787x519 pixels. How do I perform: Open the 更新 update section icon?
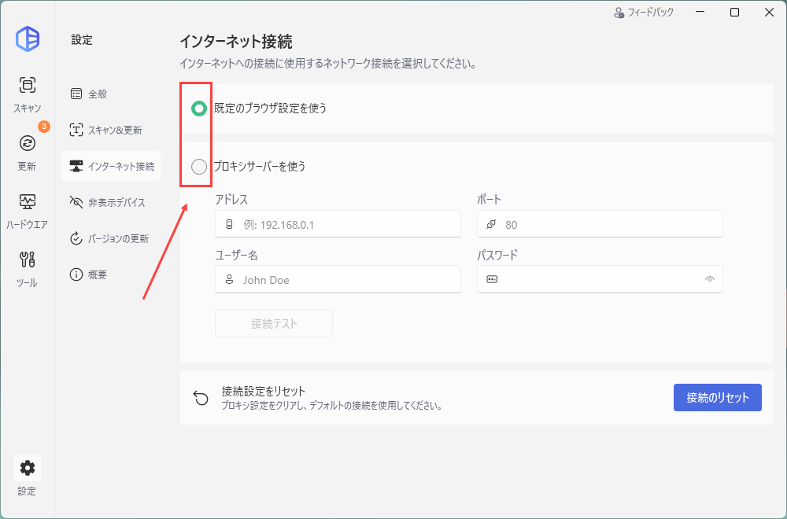tap(27, 143)
